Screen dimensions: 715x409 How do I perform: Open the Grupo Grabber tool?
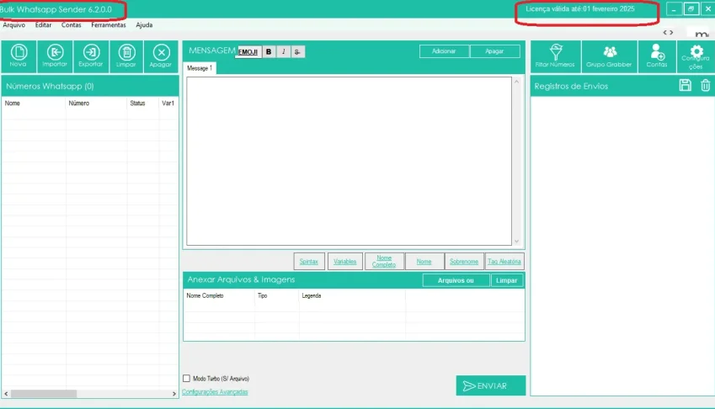(x=609, y=56)
